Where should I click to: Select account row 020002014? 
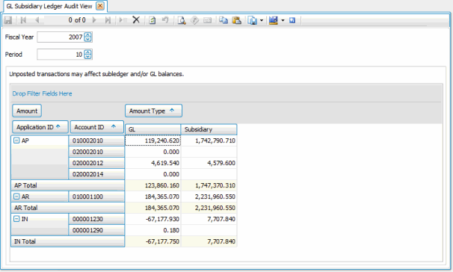(x=96, y=174)
